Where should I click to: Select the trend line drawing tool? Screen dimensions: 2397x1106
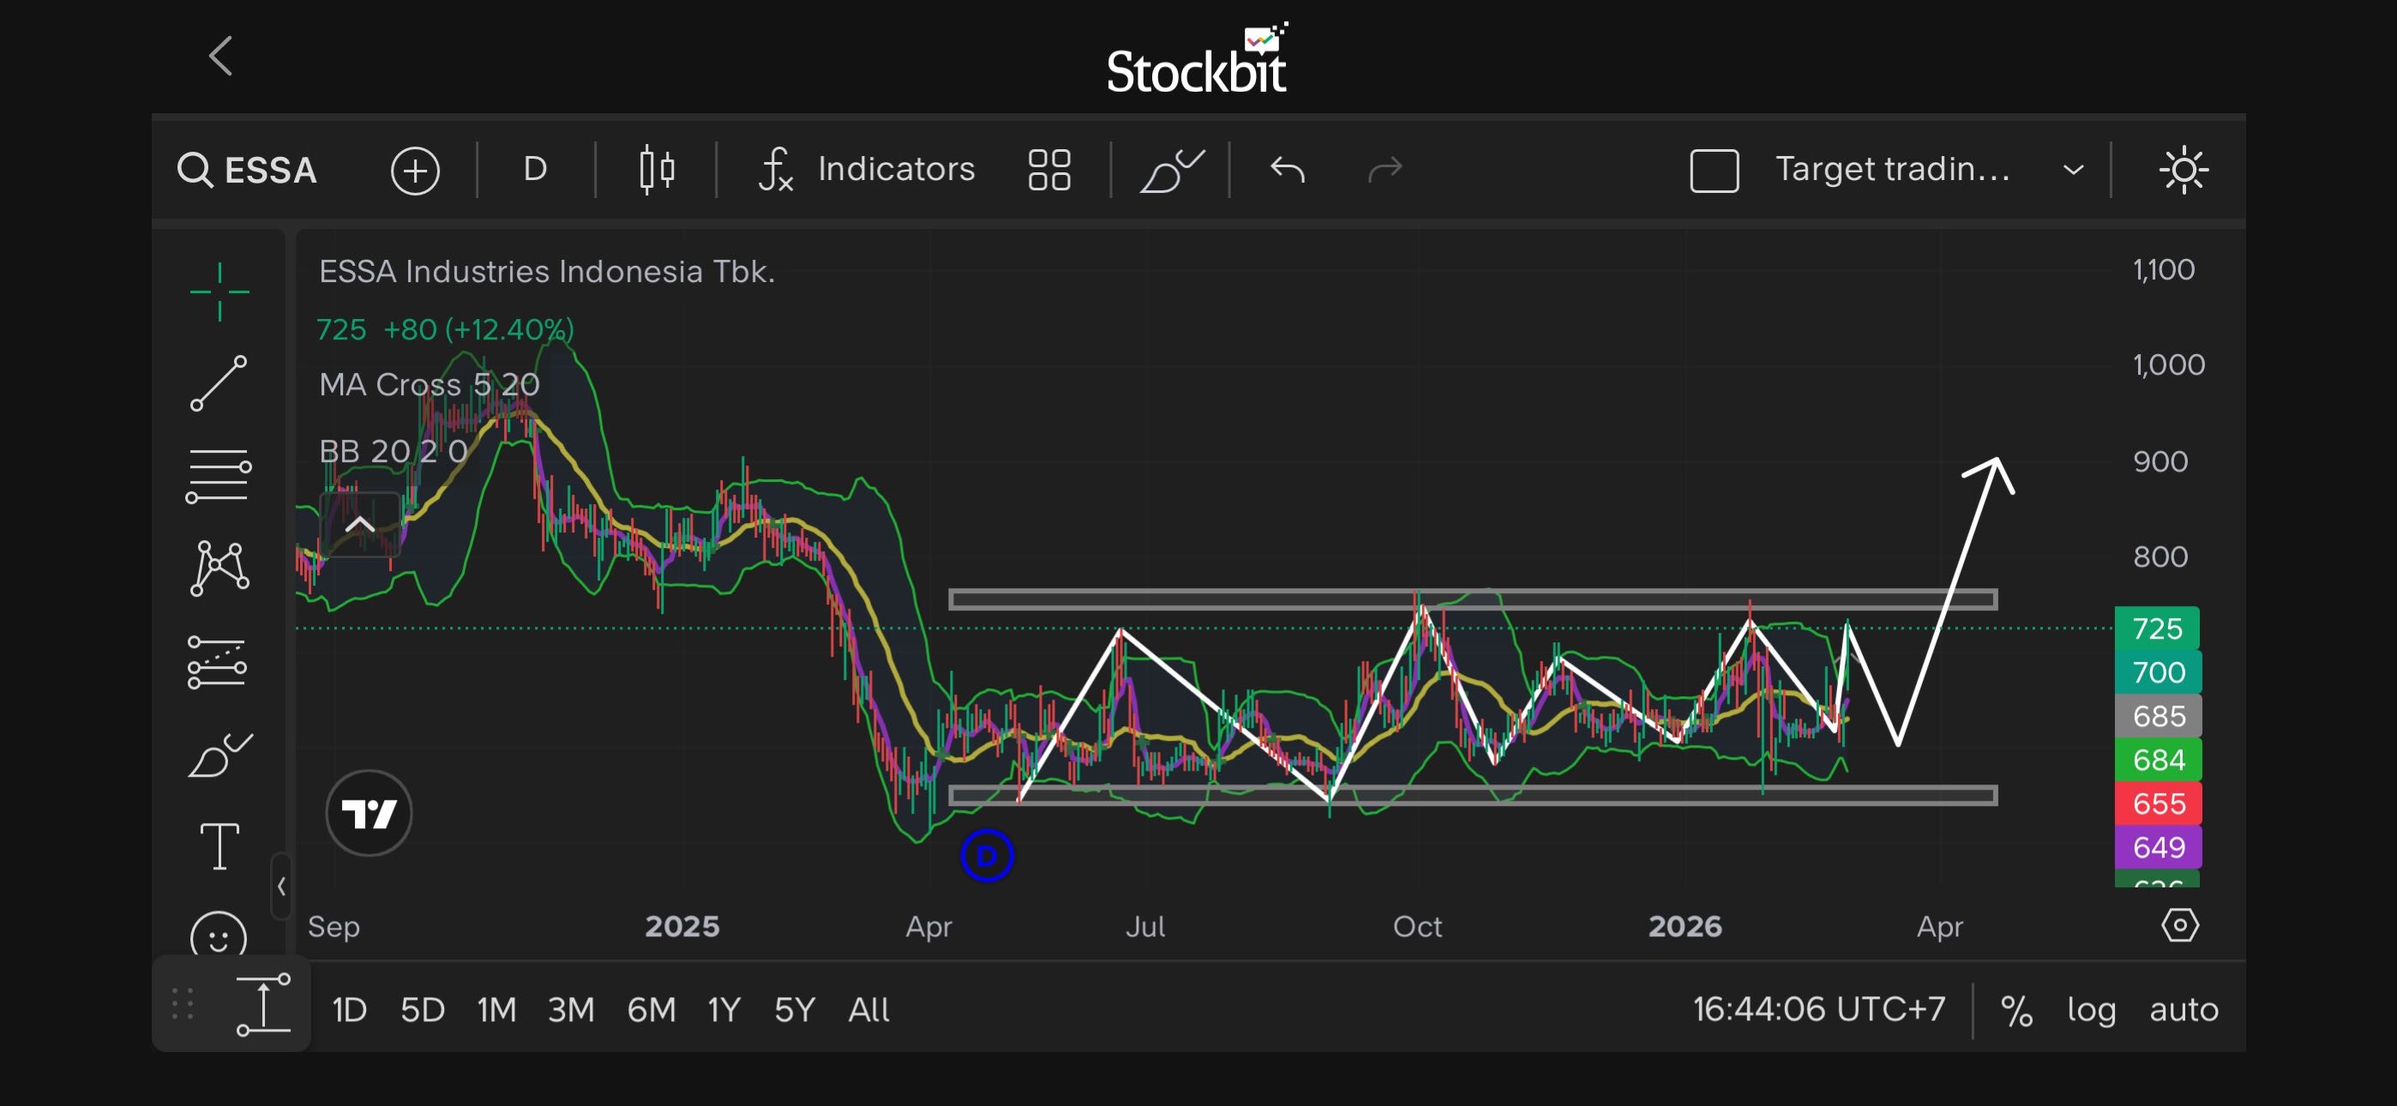click(219, 382)
